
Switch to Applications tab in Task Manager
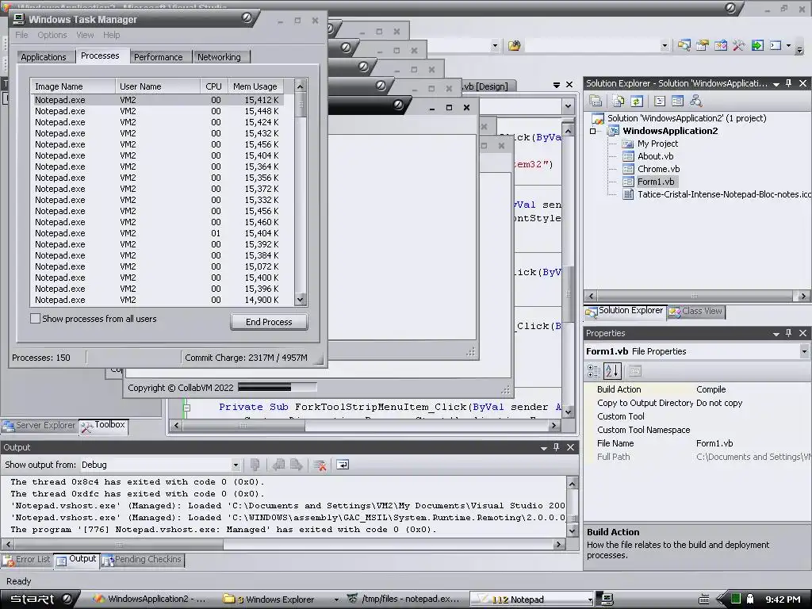tap(44, 57)
